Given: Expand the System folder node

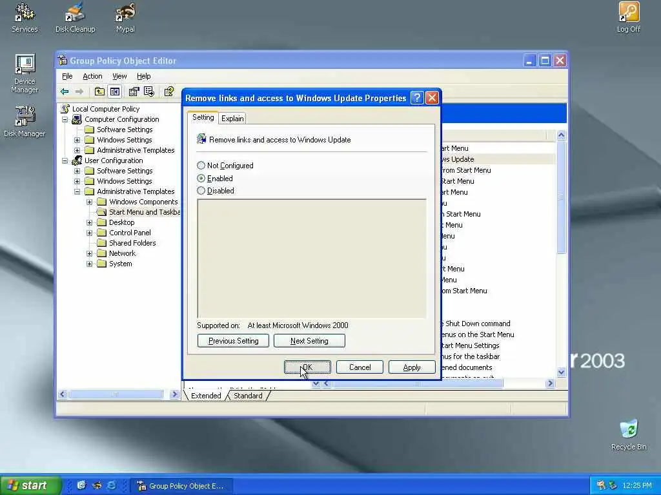Looking at the screenshot, I should point(89,264).
